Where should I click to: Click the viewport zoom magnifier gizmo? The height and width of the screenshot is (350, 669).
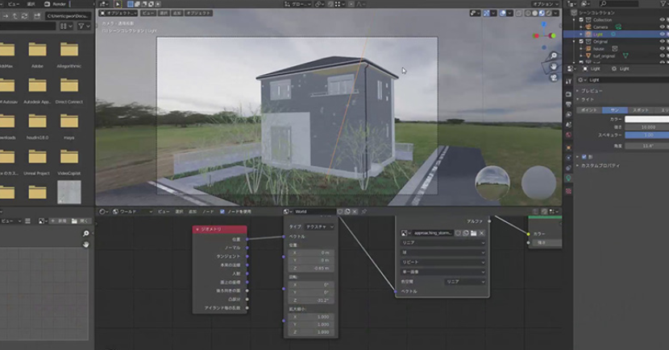(x=553, y=55)
